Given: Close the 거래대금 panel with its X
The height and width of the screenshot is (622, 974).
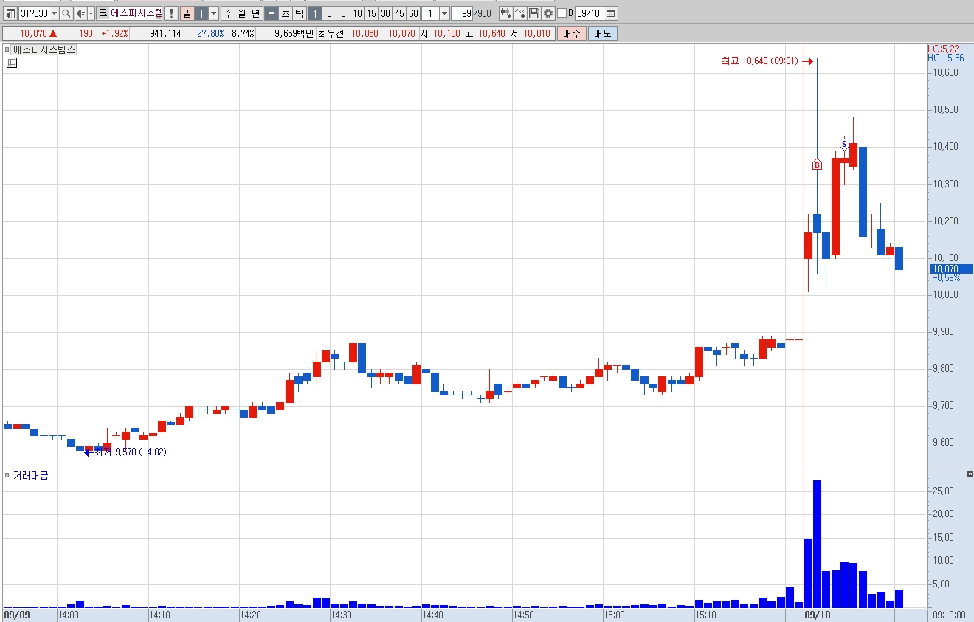Looking at the screenshot, I should pyautogui.click(x=970, y=474).
